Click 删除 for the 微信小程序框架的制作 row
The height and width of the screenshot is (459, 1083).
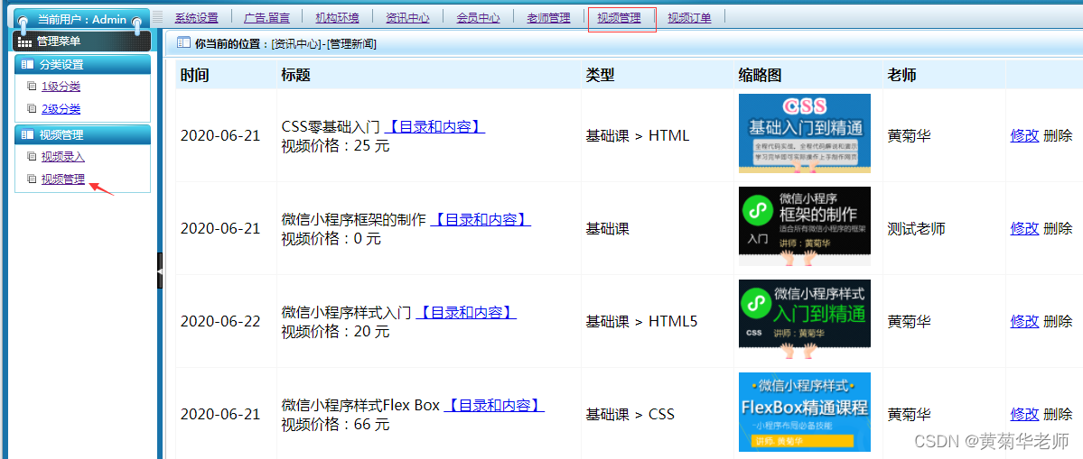coord(1058,229)
